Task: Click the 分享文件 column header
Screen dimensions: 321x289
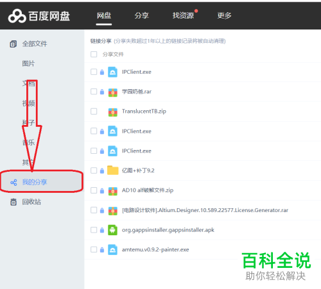Action: click(113, 54)
